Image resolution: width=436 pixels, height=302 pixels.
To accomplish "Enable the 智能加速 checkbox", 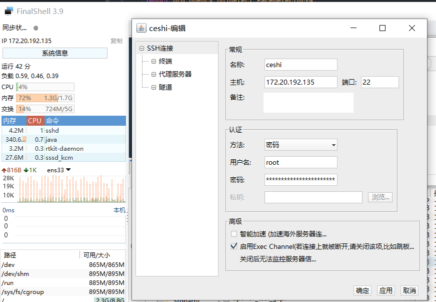I will 234,234.
